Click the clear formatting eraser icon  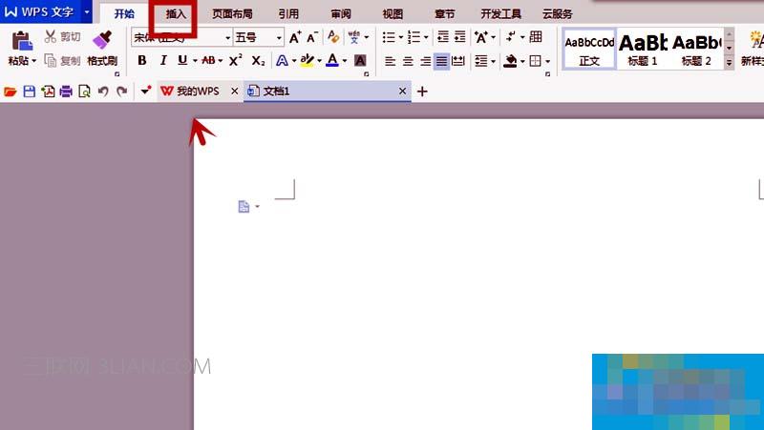(333, 37)
